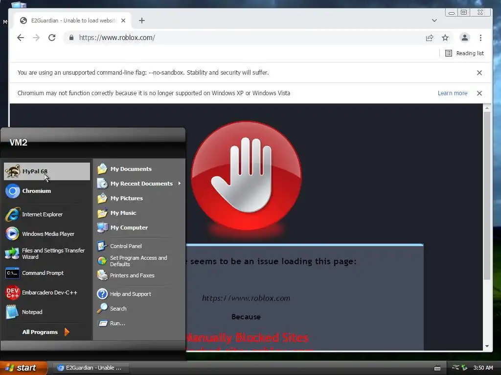This screenshot has width=501, height=375.
Task: Open a new tab with plus button
Action: pos(142,21)
